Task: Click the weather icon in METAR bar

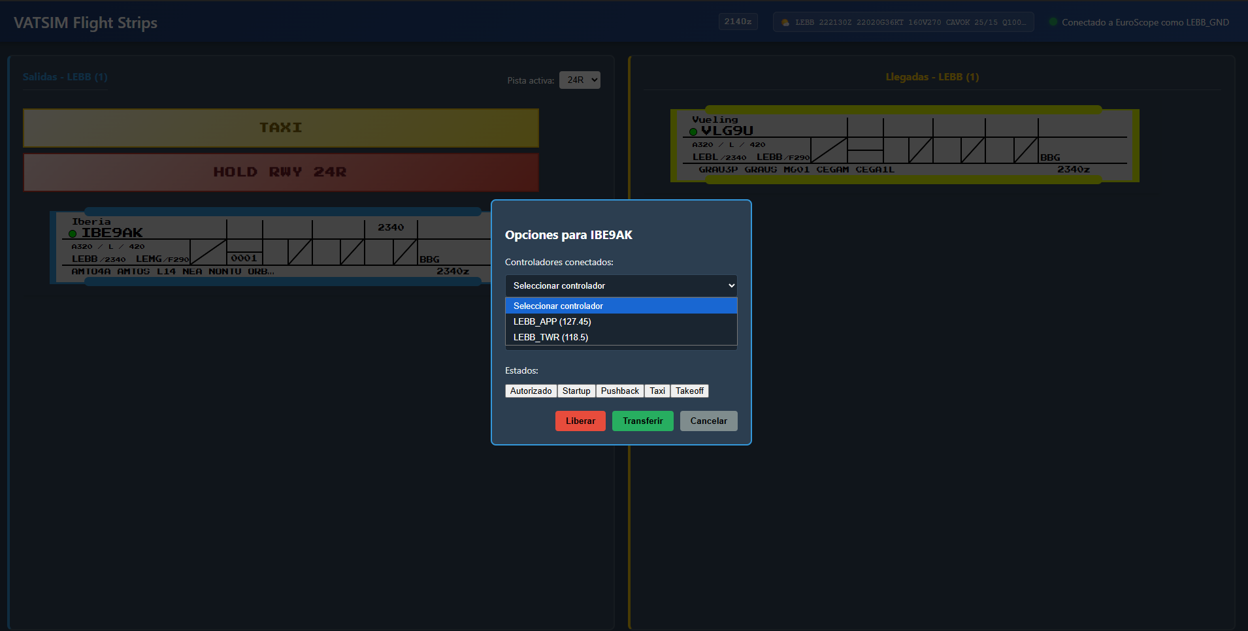Action: click(785, 22)
